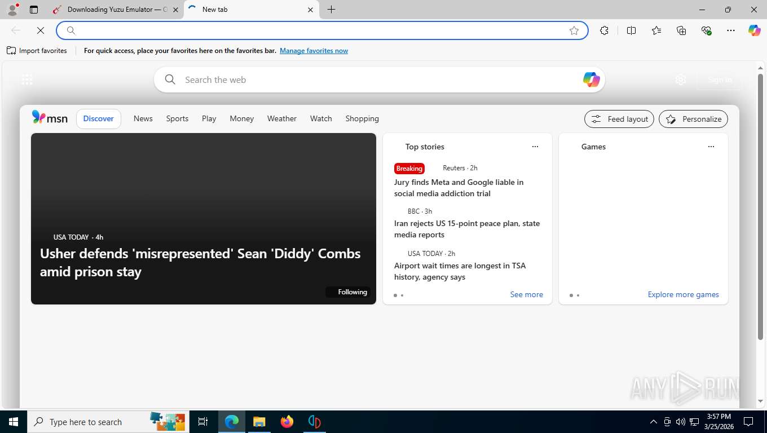Click Copilot icon in search box

click(591, 79)
